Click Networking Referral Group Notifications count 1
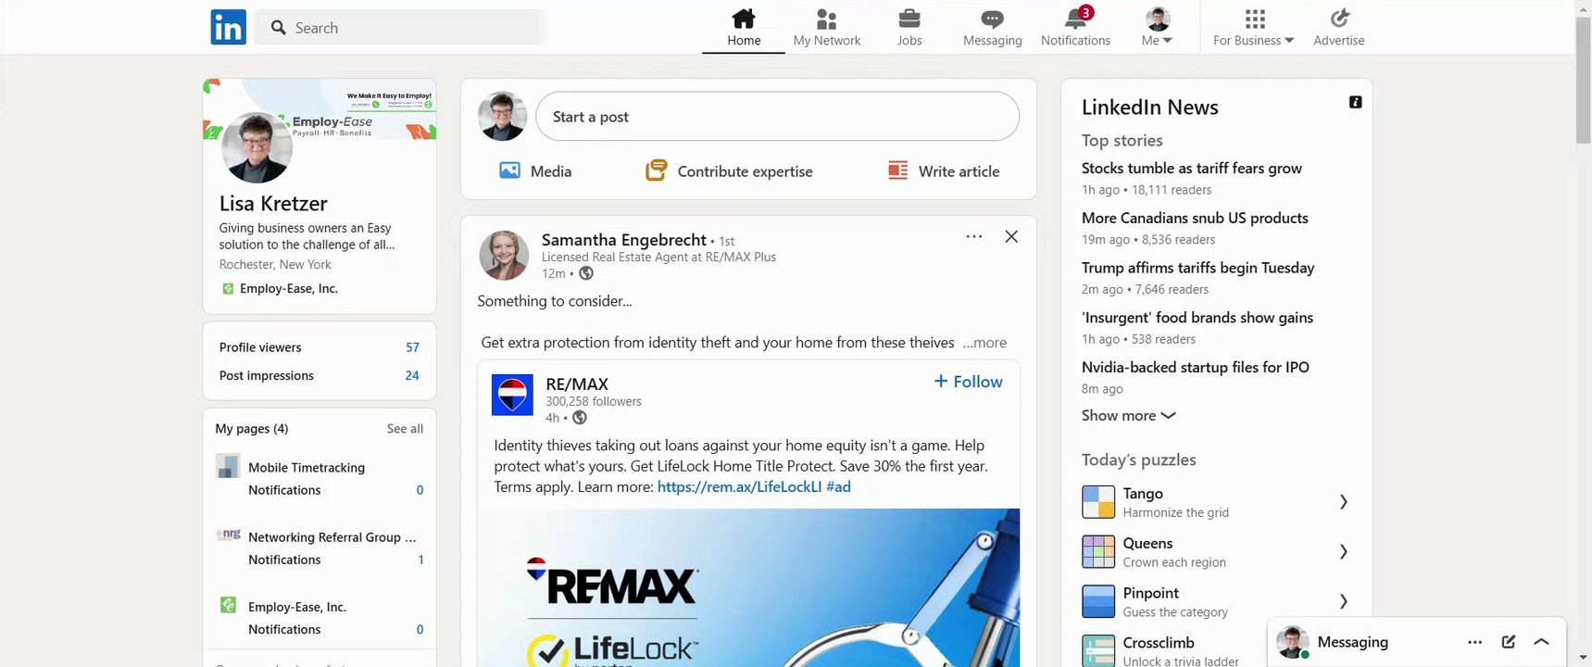Viewport: 1592px width, 667px height. pos(420,560)
